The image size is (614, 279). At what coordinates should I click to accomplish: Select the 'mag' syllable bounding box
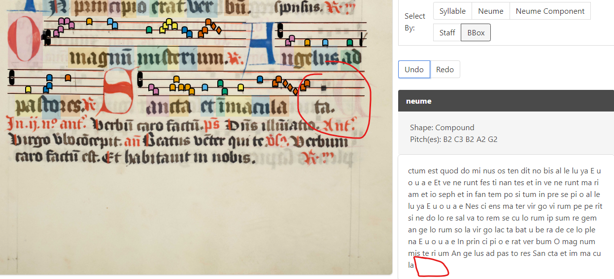[x=87, y=58]
